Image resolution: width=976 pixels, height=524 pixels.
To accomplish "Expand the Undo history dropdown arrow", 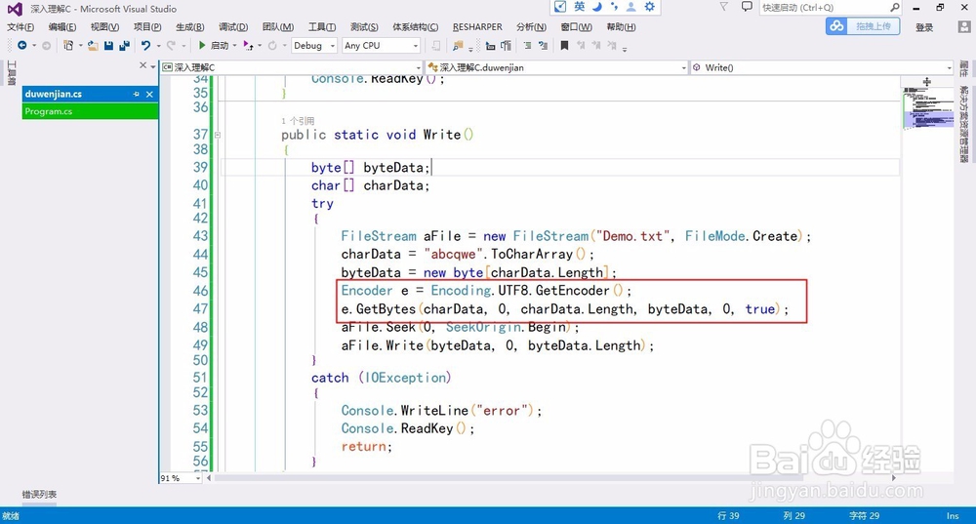I will (159, 46).
